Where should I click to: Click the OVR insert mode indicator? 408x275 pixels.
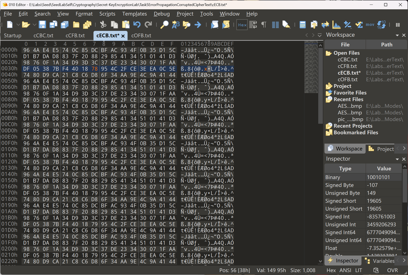(392, 270)
